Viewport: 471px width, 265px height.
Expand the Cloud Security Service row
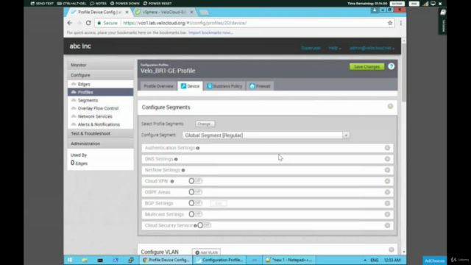(387, 225)
